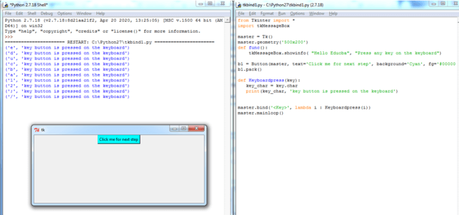Click the shell scrollbar up arrow
This screenshot has height=215, width=459.
click(x=227, y=20)
